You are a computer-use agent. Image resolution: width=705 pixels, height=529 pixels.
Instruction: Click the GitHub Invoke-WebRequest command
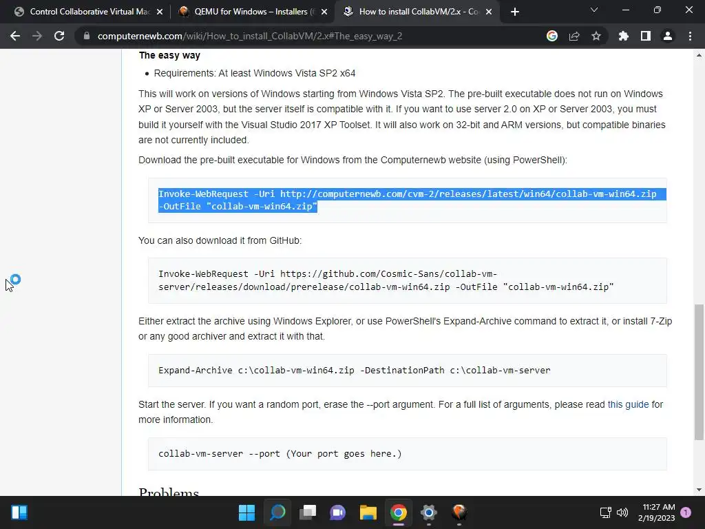click(x=386, y=280)
